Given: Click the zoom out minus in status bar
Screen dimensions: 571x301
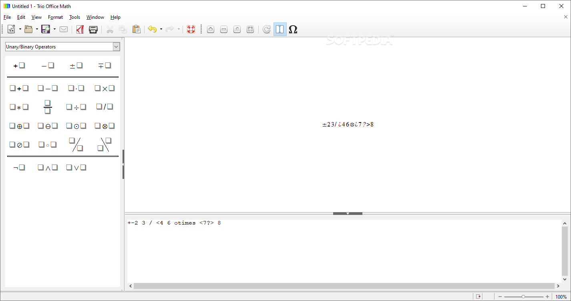Looking at the screenshot, I should click(499, 297).
